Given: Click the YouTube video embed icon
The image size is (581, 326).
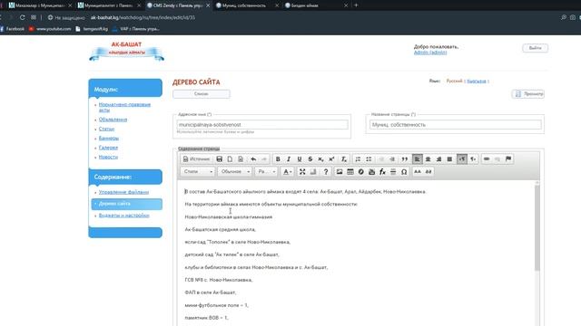Looking at the screenshot, I should click(371, 172).
